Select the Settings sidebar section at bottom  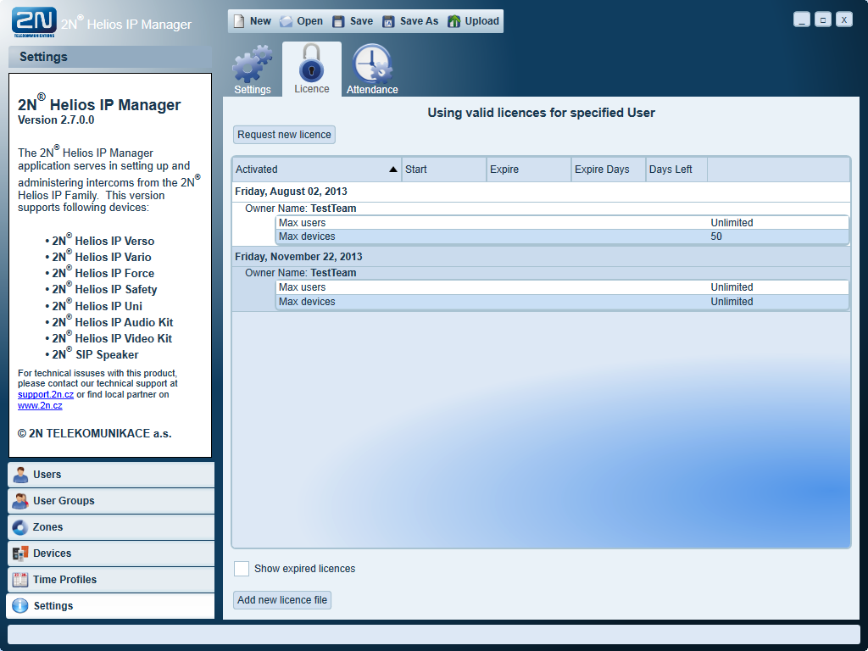[111, 605]
